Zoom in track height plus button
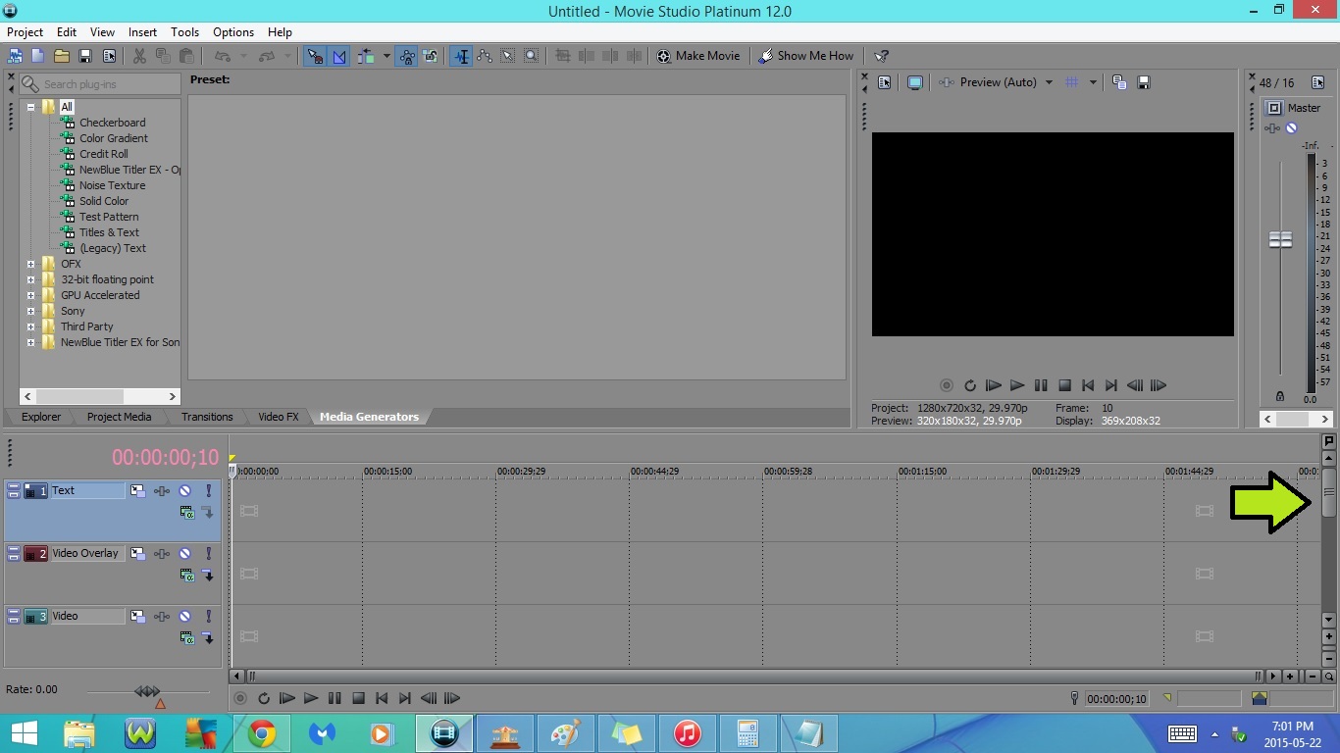This screenshot has width=1340, height=753. coord(1329,636)
